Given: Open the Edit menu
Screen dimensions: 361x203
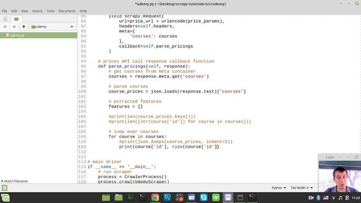Looking at the screenshot, I should pyautogui.click(x=14, y=11).
